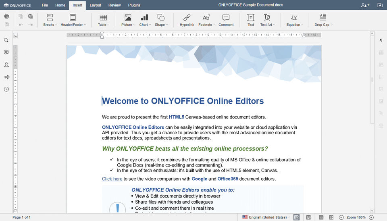Click the tab stop selector by the ruler
This screenshot has height=221, width=387.
(16, 35)
